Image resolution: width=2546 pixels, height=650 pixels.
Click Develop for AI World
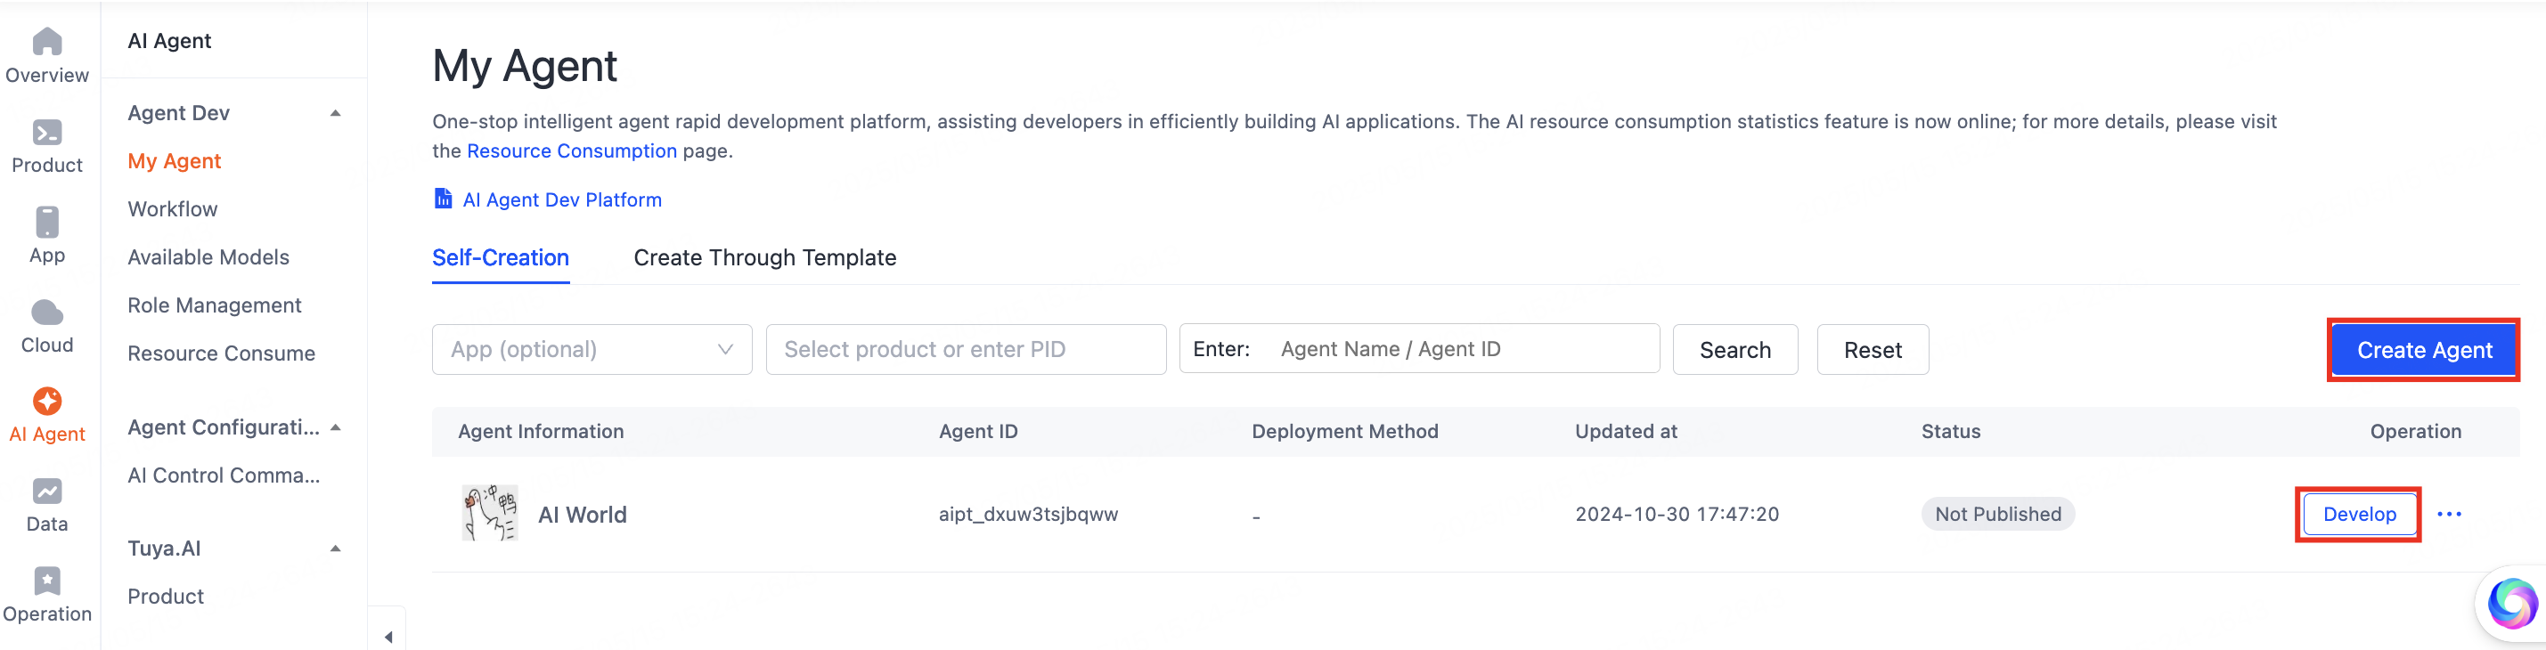click(2358, 514)
